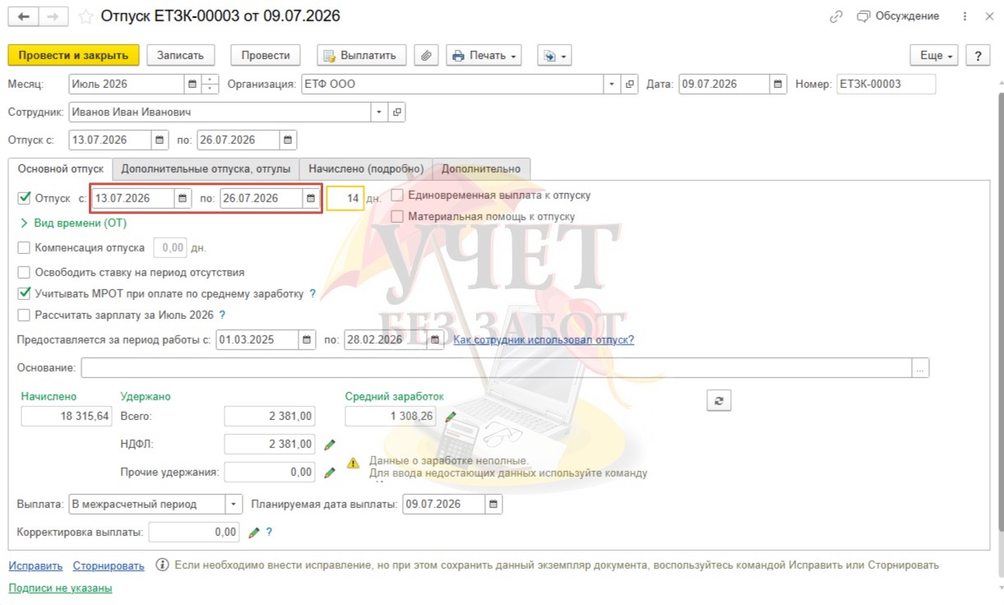Uncheck the Отпуск checkbox
This screenshot has width=1004, height=605.
click(24, 198)
